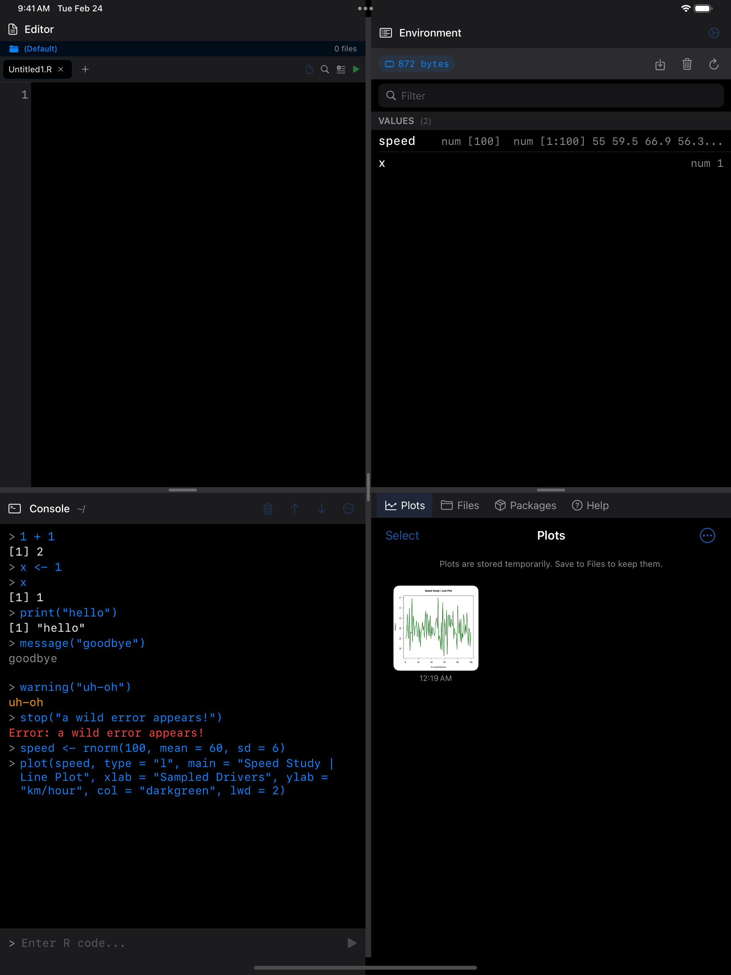Open the Plots overflow menu
Screen dimensions: 731x975
click(707, 536)
